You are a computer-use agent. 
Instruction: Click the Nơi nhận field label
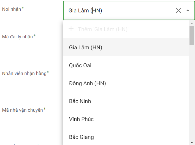tap(12, 9)
